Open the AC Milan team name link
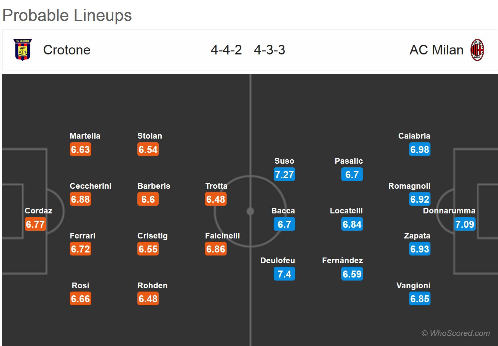Screen dimensions: 498x346 coord(436,50)
